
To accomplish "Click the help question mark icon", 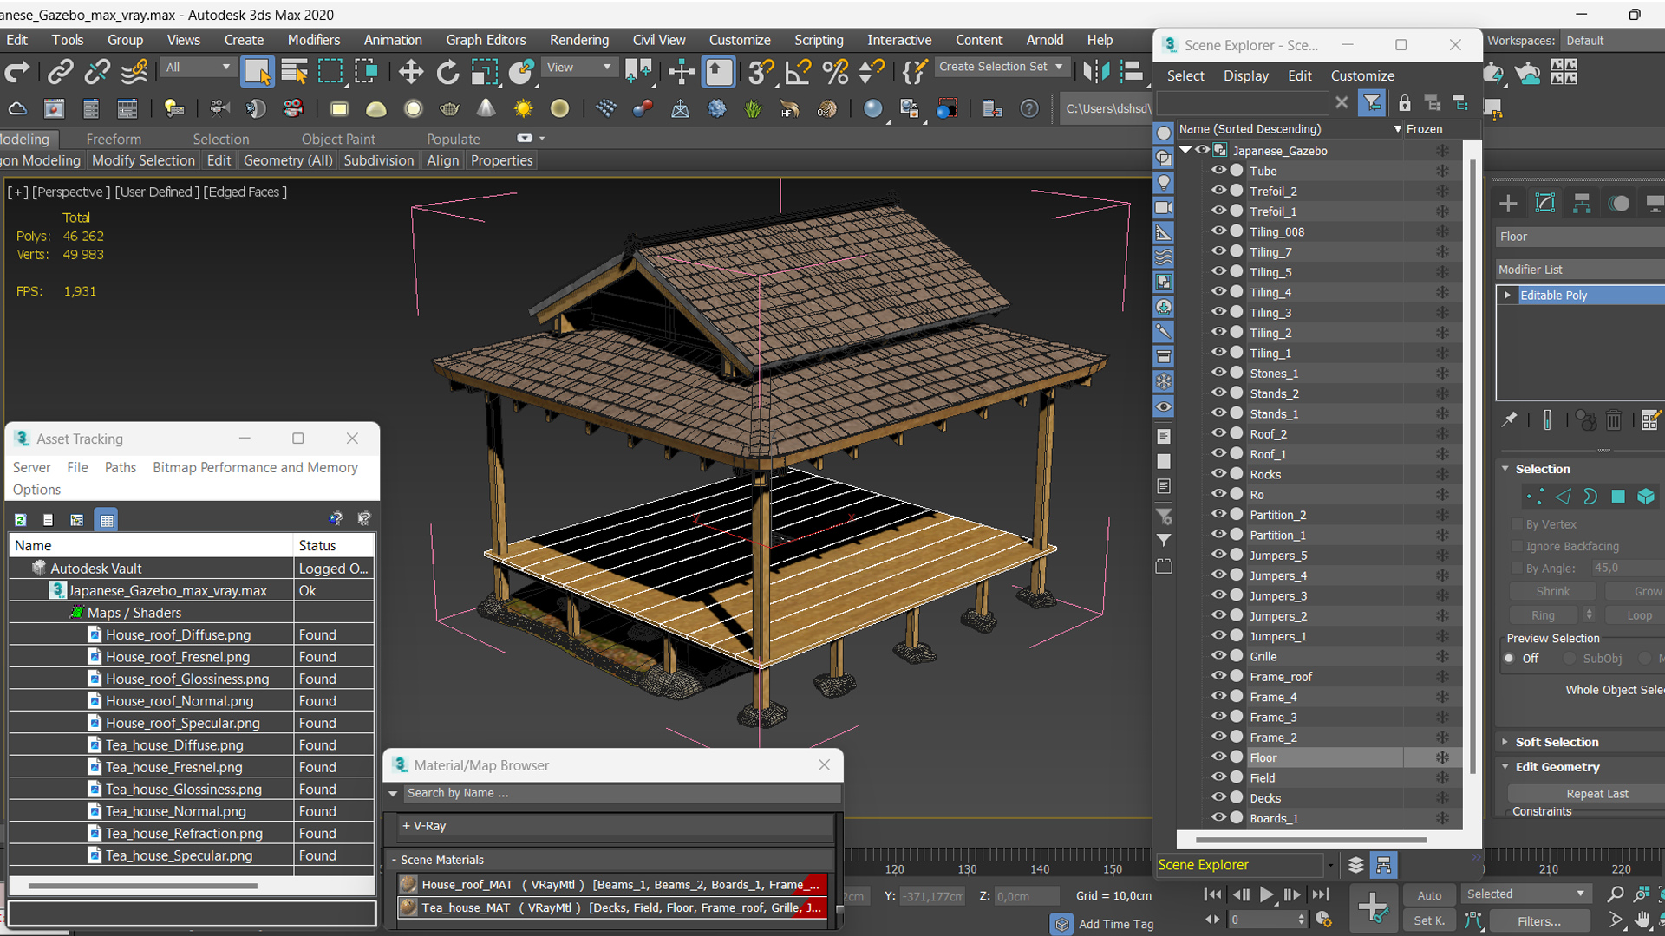I will click(x=1029, y=108).
